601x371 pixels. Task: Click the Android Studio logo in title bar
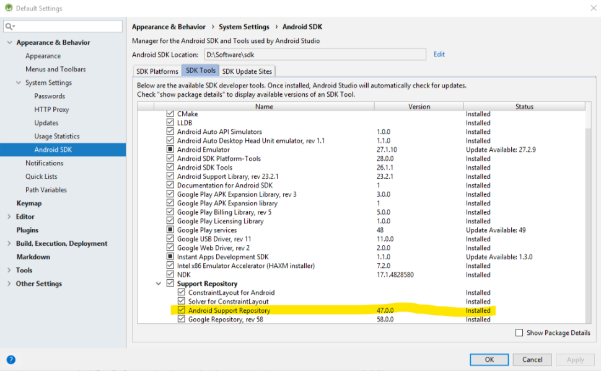9,7
